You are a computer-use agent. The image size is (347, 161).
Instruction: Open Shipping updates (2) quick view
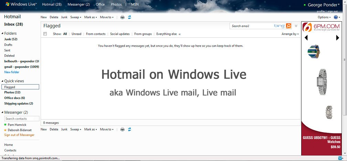pyautogui.click(x=19, y=103)
